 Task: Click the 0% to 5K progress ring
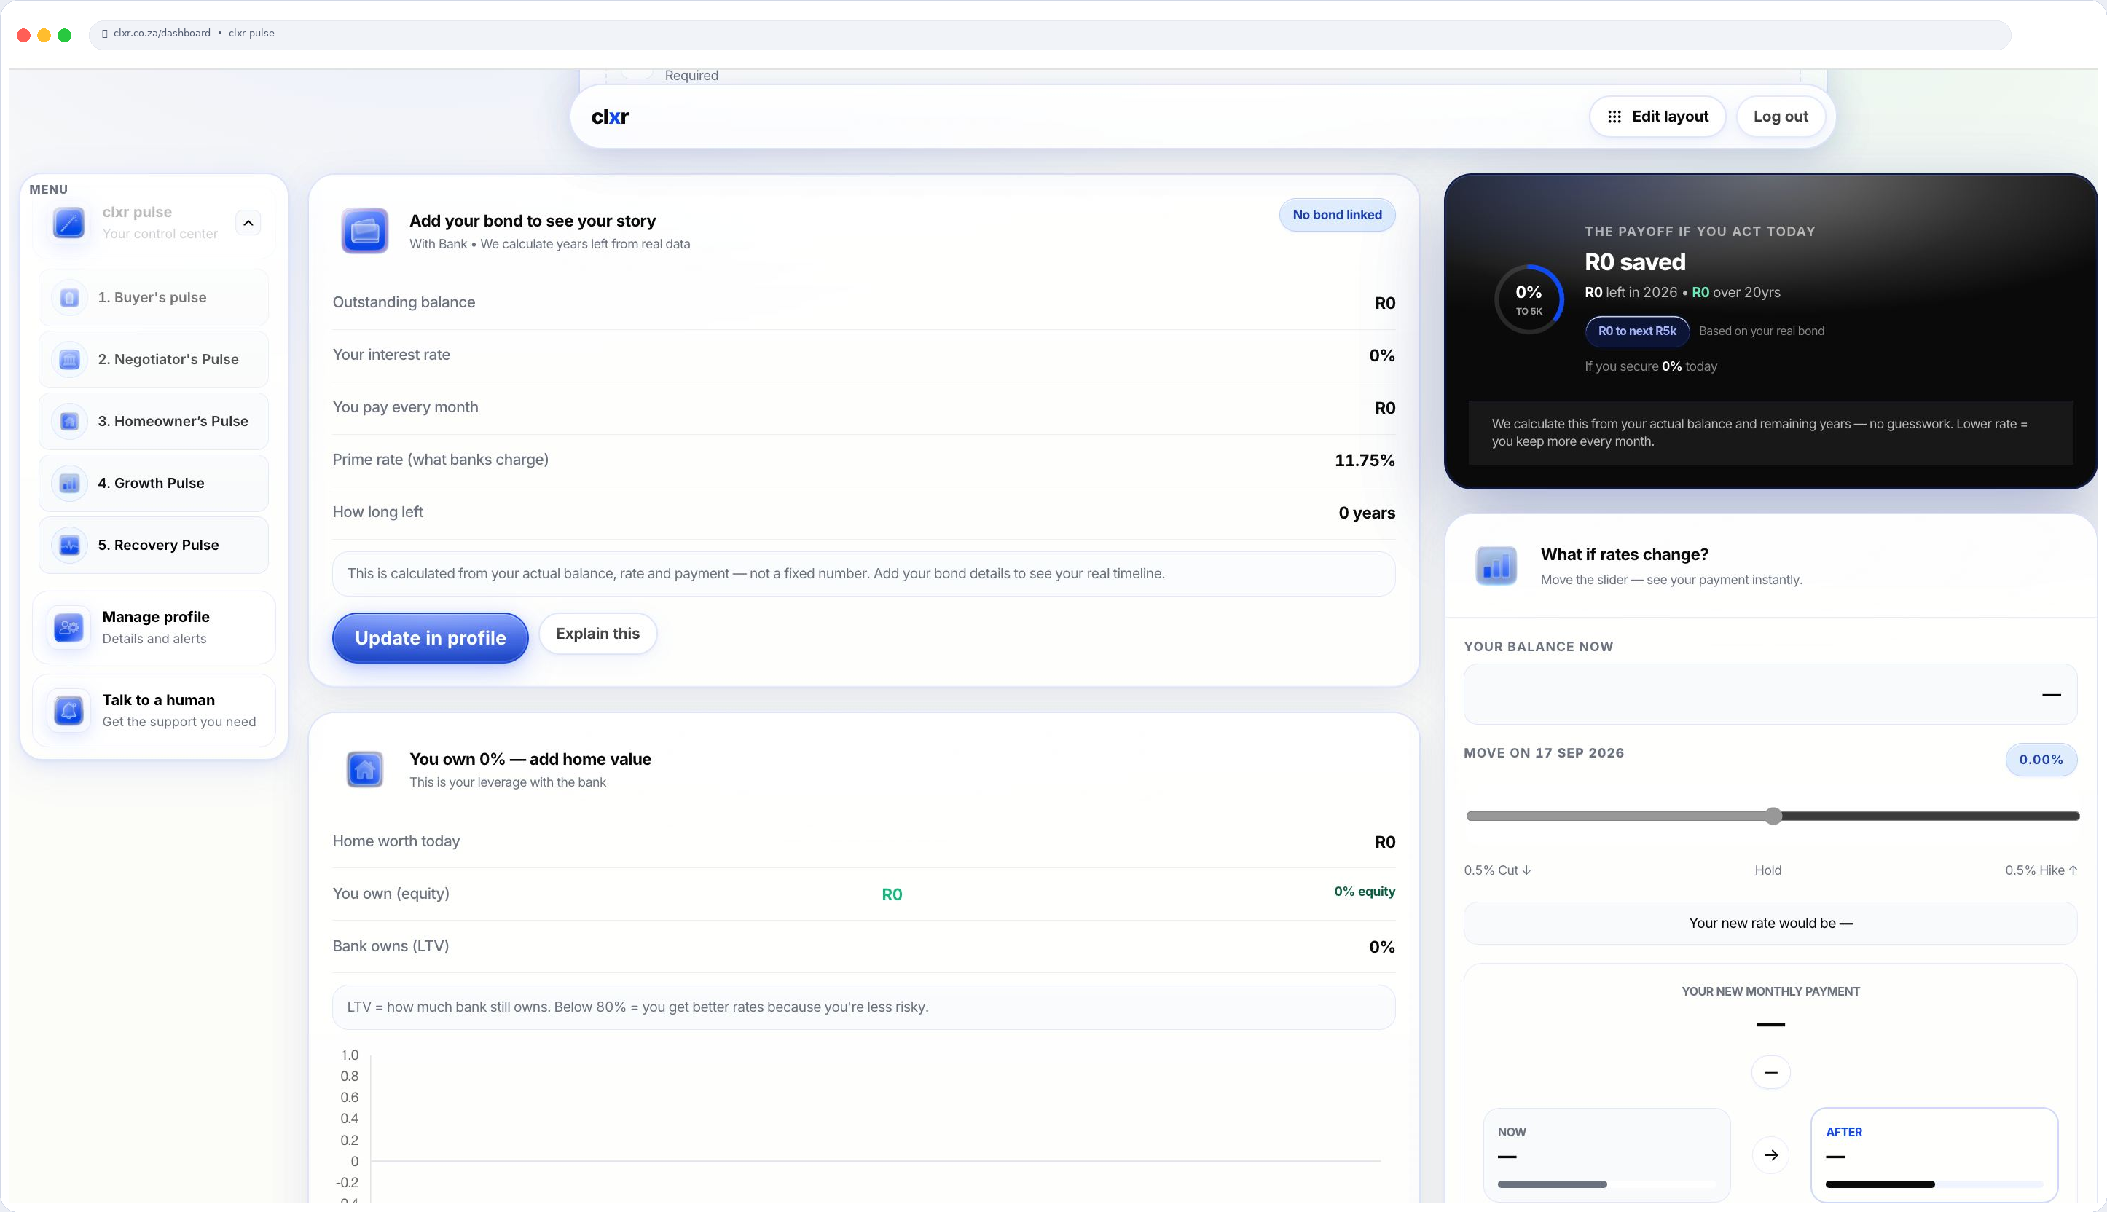[1529, 299]
